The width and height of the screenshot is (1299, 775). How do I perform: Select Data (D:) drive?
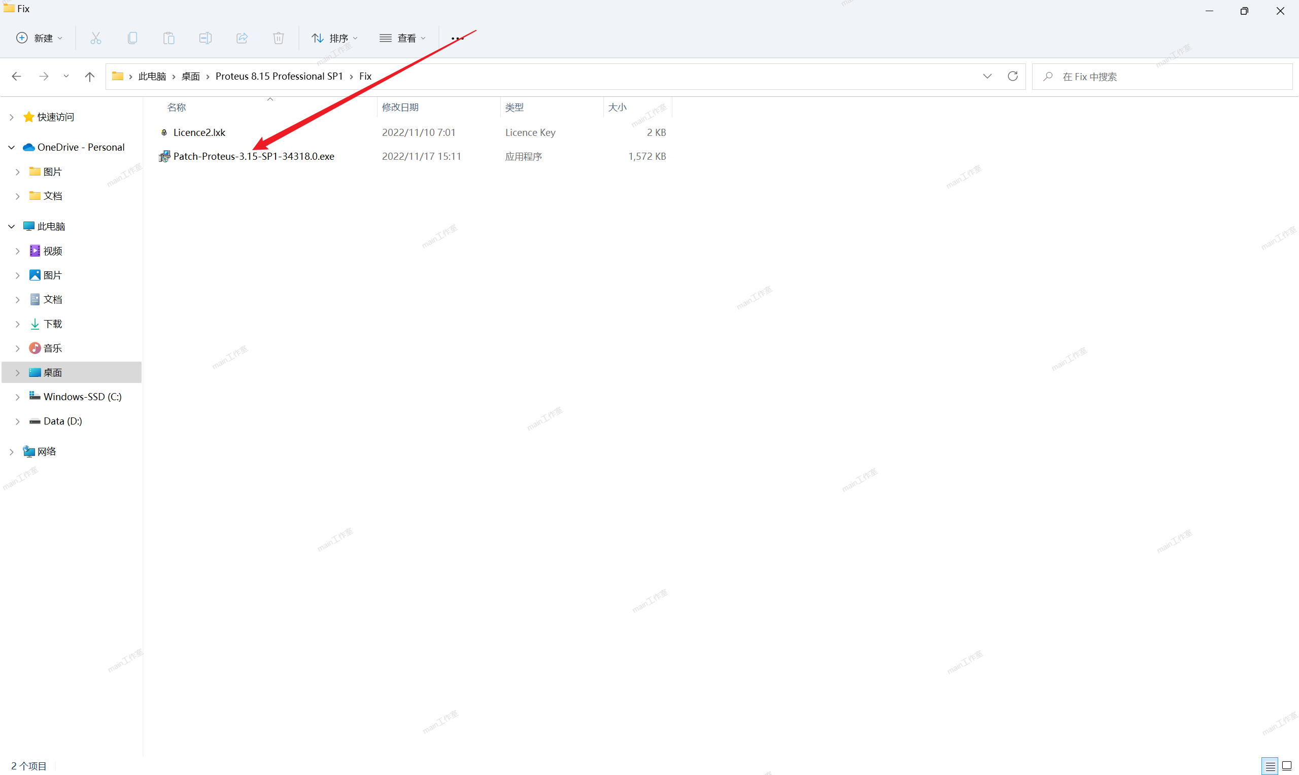[x=63, y=421]
